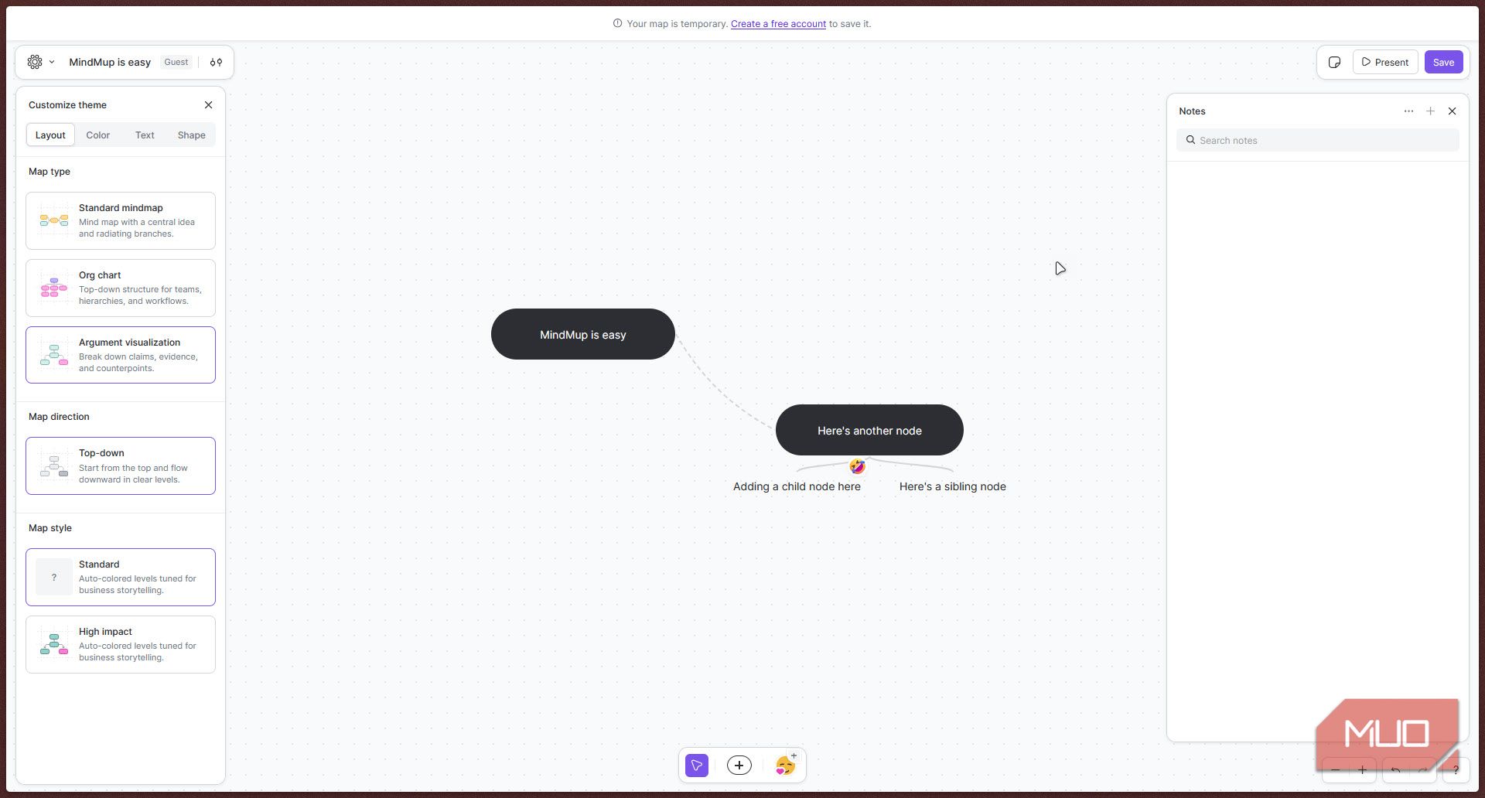Viewport: 1485px width, 798px height.
Task: Click the customize theme toggle icon in header
Action: click(x=216, y=62)
